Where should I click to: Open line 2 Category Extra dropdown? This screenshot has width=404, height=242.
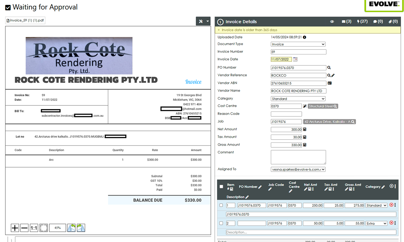click(376, 223)
